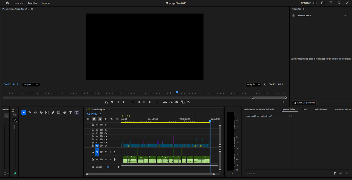Open the Propriétés panel menu
This screenshot has height=180, width=352.
point(304,9)
